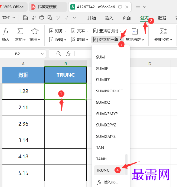Screen dimensions: 177x187
Task: Choose TRUNC from the function list
Action: 110,170
